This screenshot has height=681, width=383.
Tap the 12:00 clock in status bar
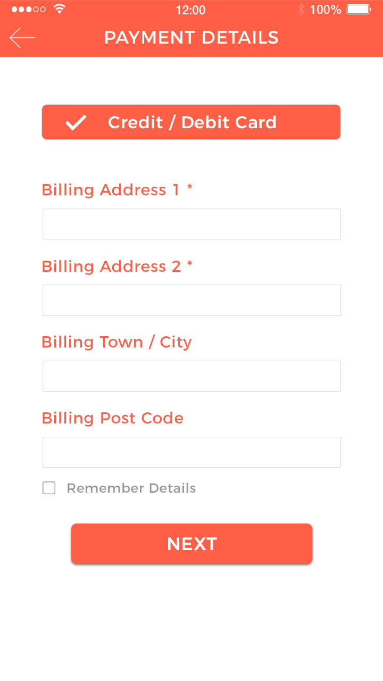(190, 10)
